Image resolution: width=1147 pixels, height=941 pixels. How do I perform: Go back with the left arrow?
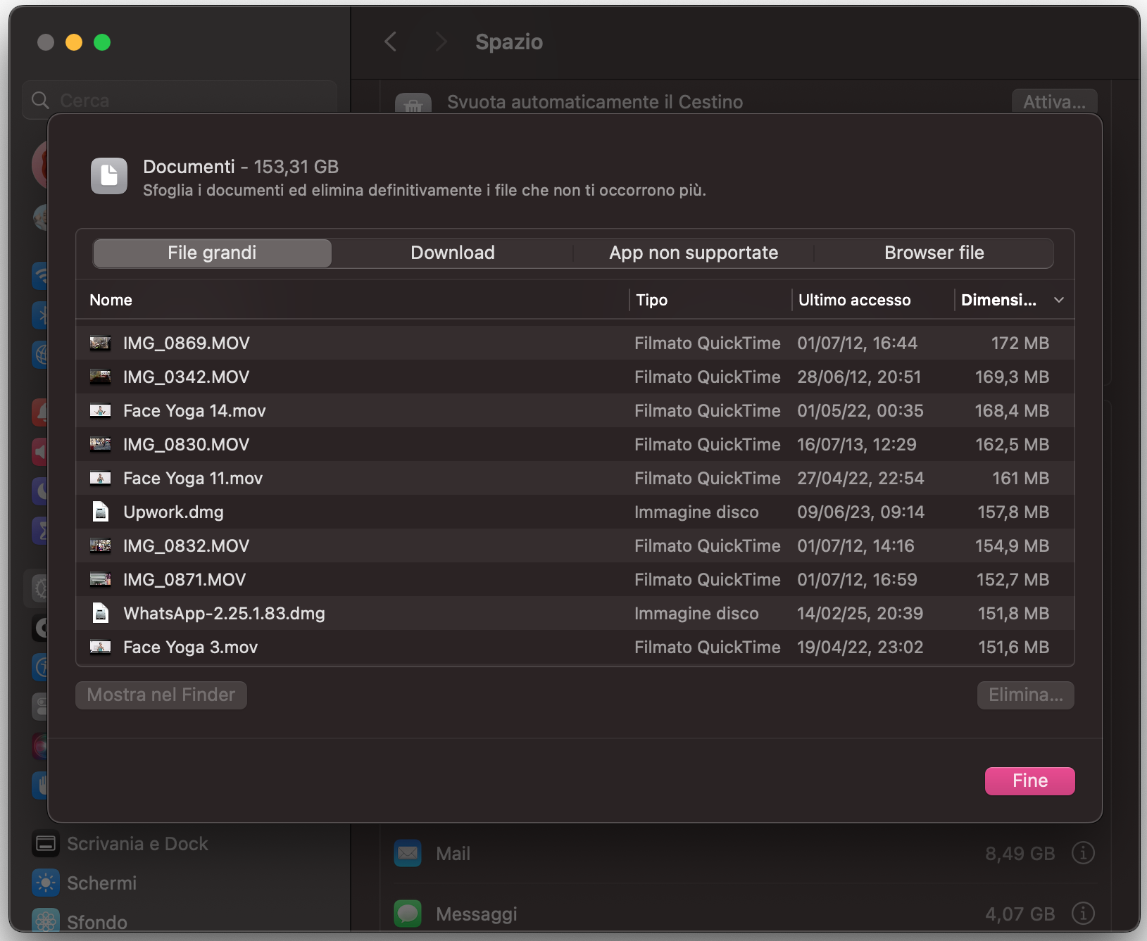click(391, 42)
